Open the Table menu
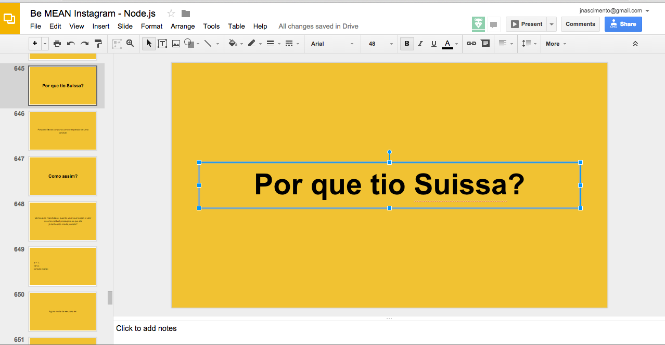The width and height of the screenshot is (665, 345). pos(236,26)
